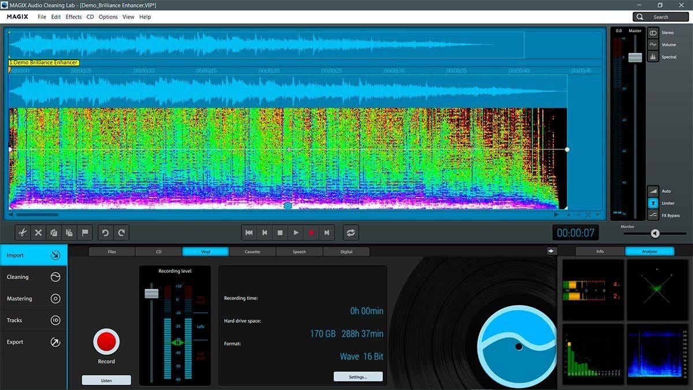Select the Analyzer panel tab
The width and height of the screenshot is (693, 390).
(x=650, y=251)
